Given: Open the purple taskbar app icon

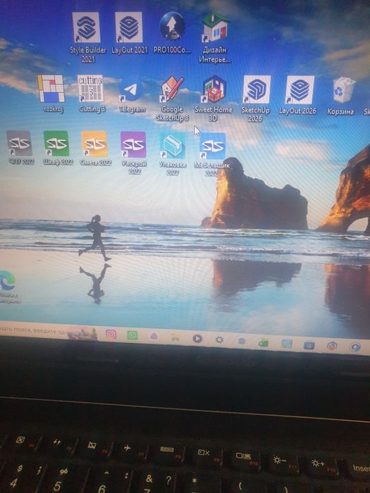Looking at the screenshot, I should click(154, 336).
